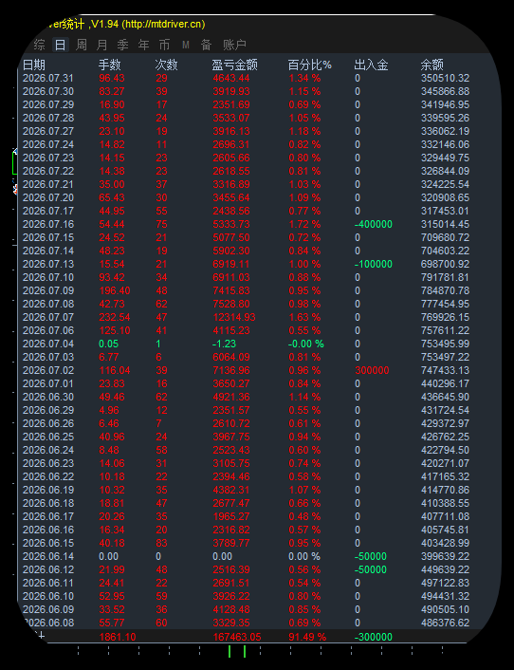Screen dimensions: 514x670
Task: Open the 周 weekly statistics tab
Action: pos(82,45)
